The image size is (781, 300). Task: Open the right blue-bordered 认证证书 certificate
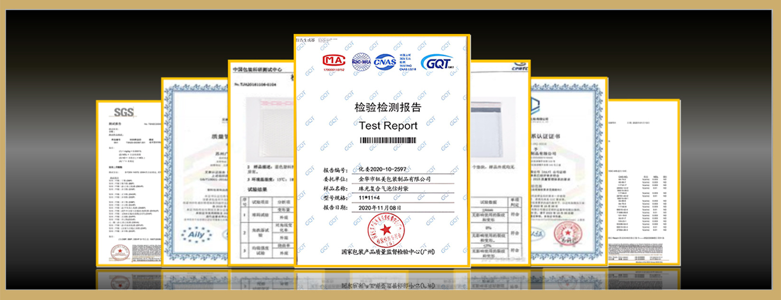pyautogui.click(x=569, y=171)
